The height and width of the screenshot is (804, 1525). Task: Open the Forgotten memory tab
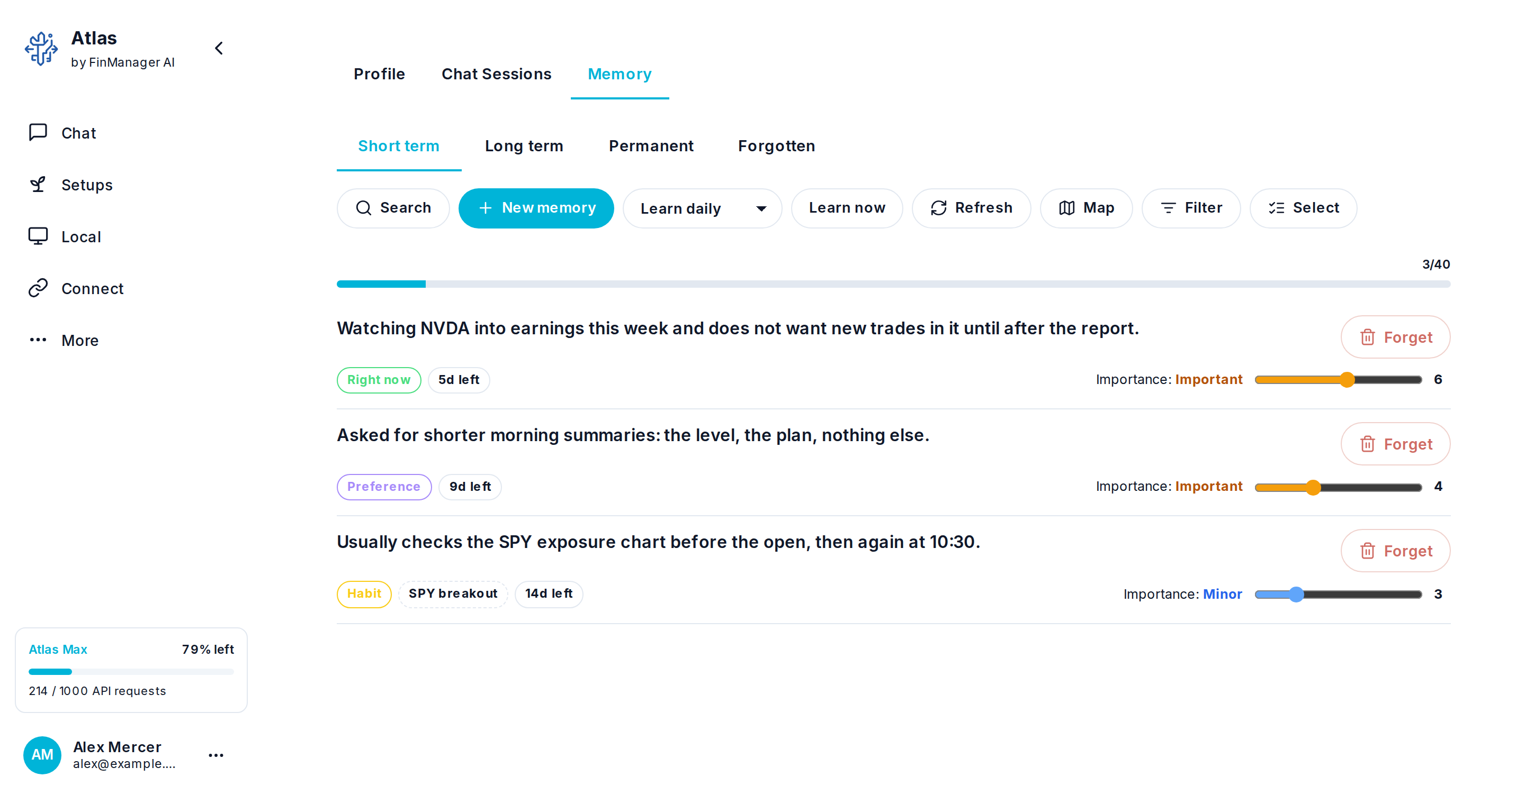point(777,146)
